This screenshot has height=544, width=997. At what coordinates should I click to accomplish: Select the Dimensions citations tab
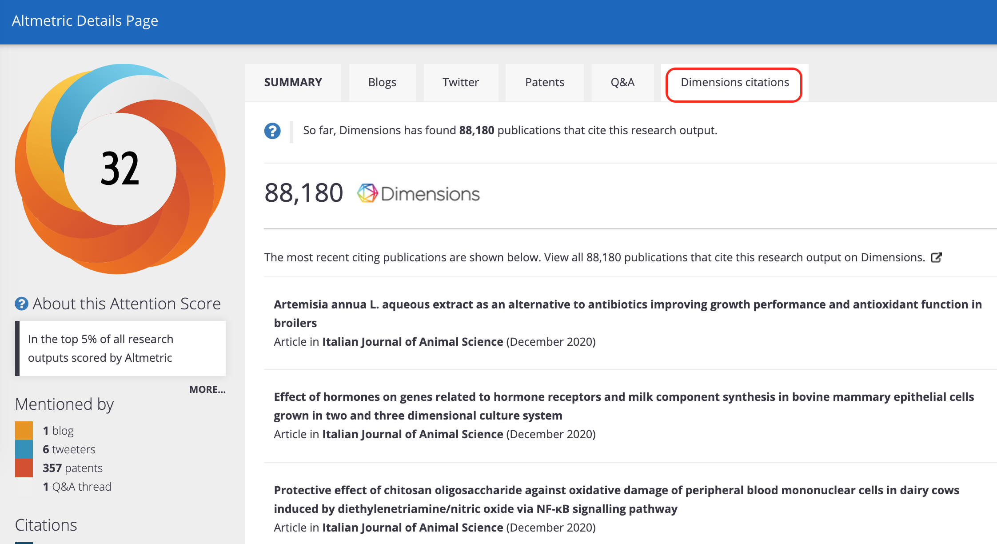point(734,83)
